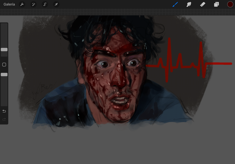Click the brush size slider handle
Viewport: 235px width, 164px height.
(4, 50)
